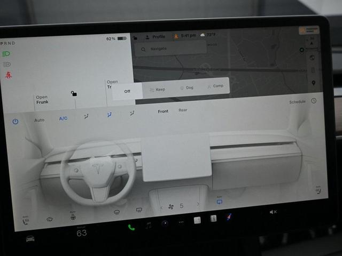Image resolution: width=342 pixels, height=256 pixels.
Task: Tap the muted volume speaker icon
Action: [273, 212]
